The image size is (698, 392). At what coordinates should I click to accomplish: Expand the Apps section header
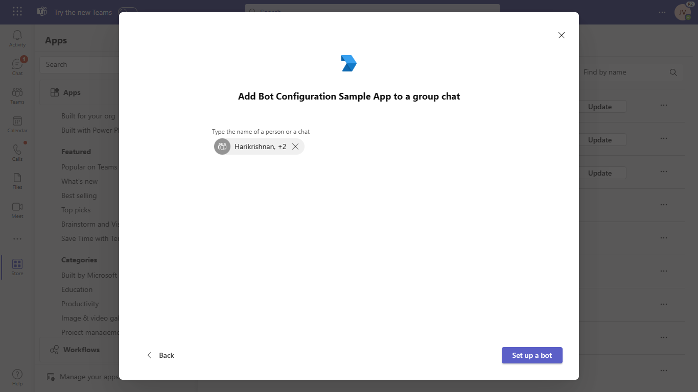click(x=79, y=92)
